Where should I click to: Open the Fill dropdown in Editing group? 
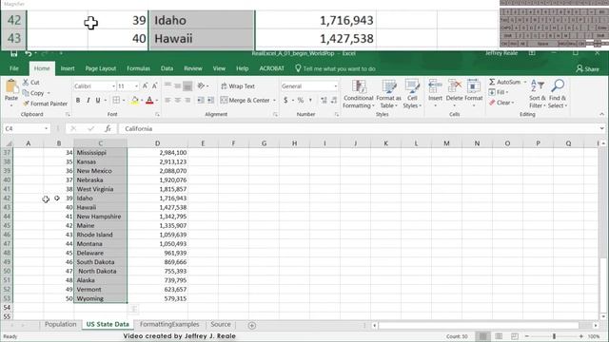coord(498,92)
